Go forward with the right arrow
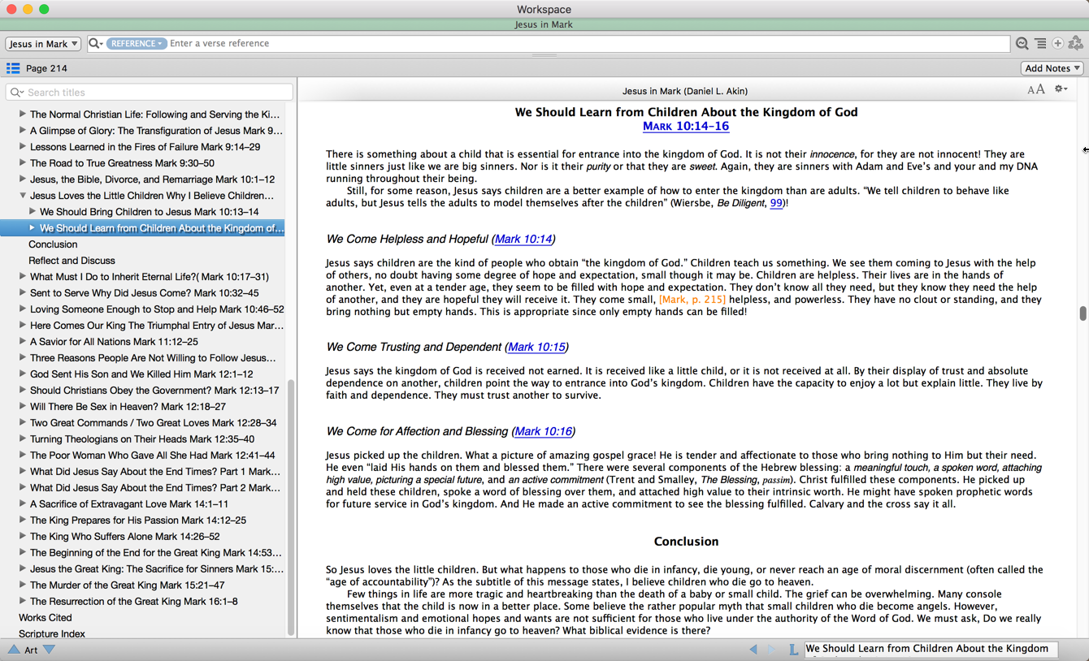The image size is (1089, 661). point(771,650)
